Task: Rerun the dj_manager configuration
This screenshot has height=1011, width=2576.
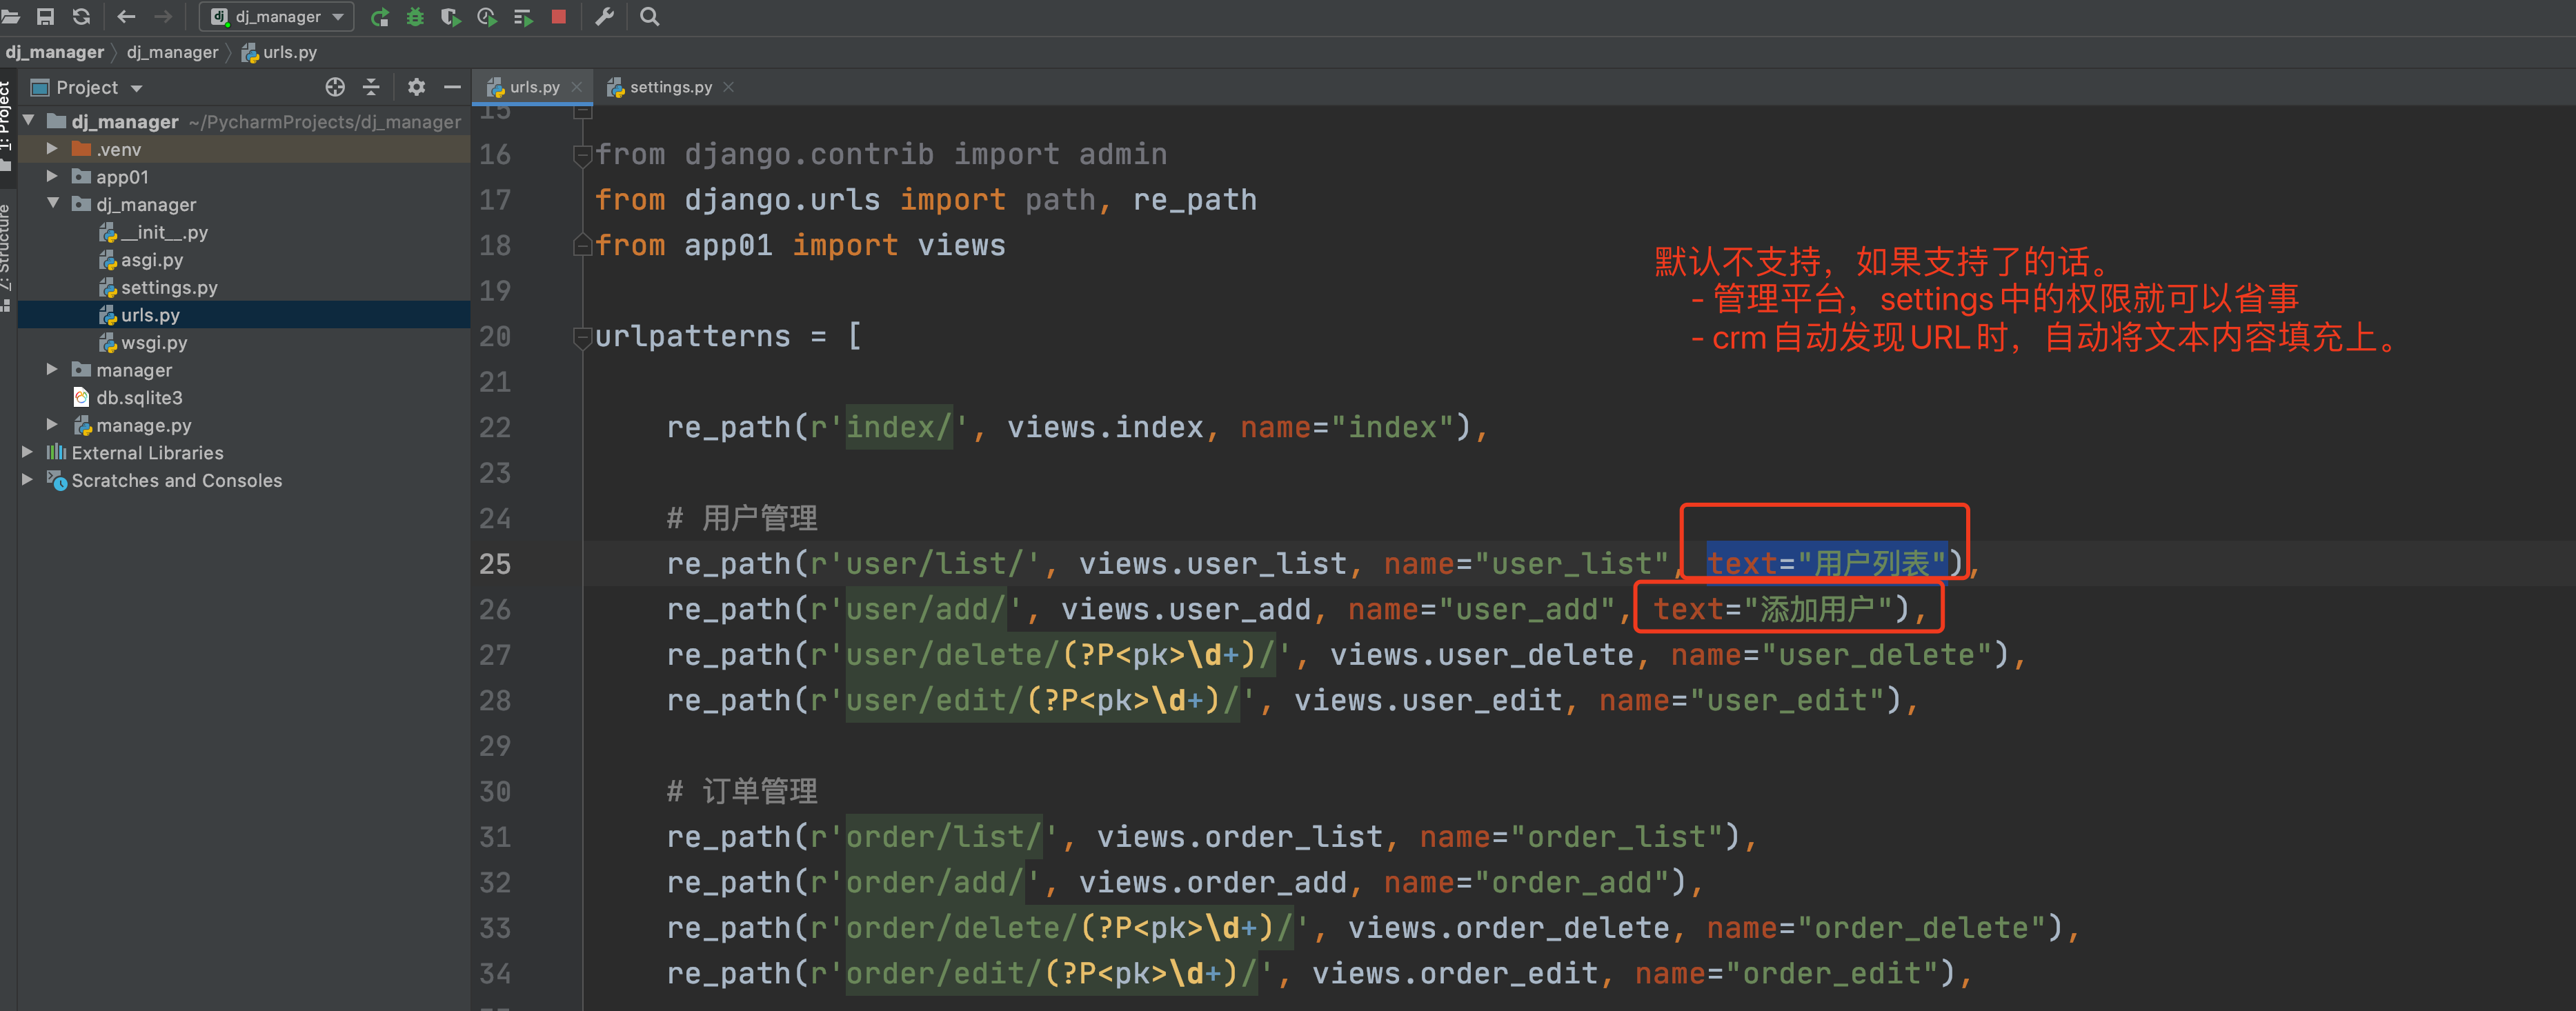Action: pos(380,16)
